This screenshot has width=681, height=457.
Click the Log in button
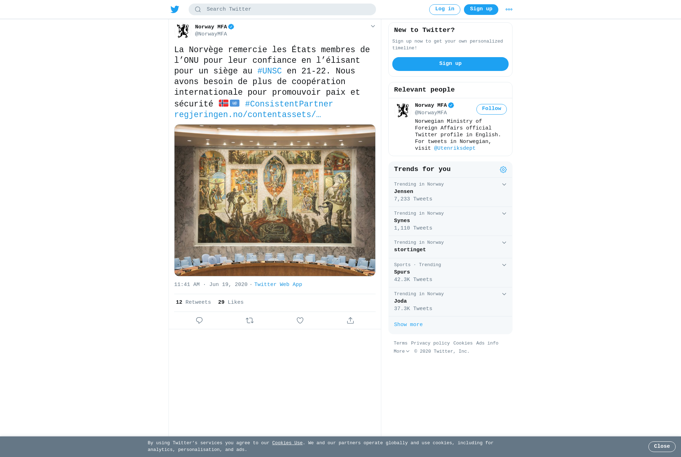click(445, 9)
